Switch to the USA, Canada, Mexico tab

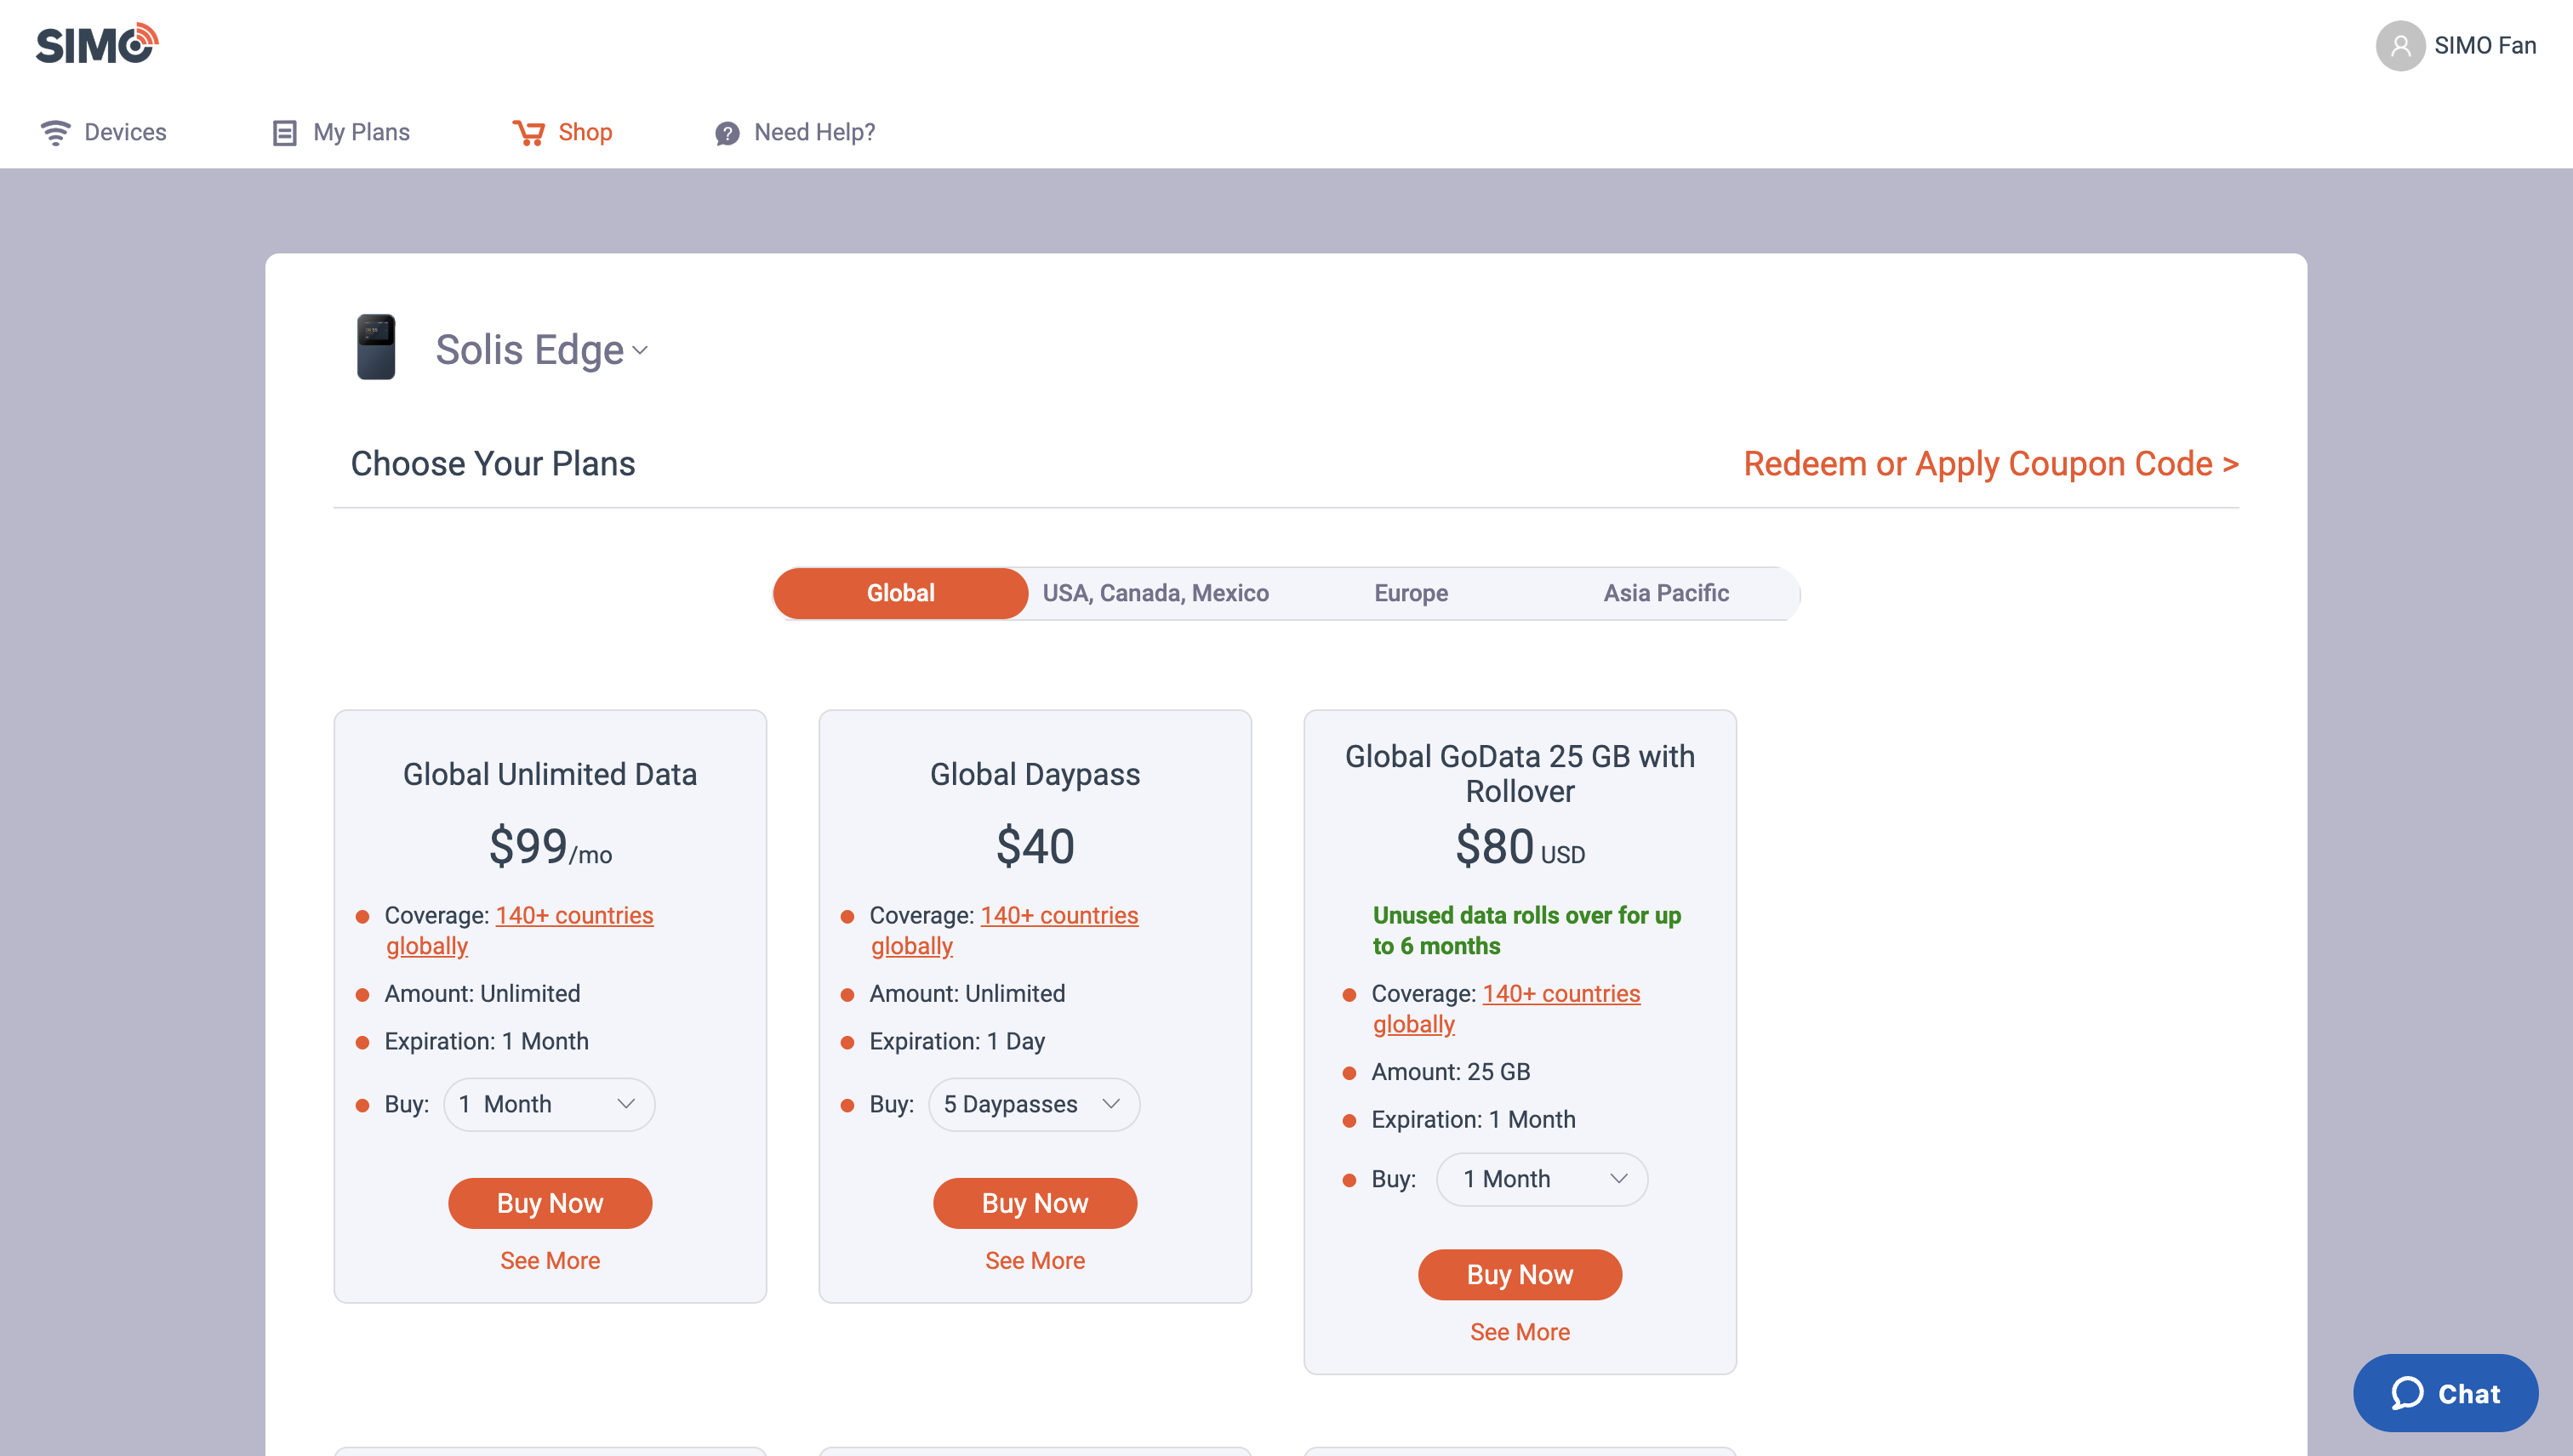coord(1155,593)
